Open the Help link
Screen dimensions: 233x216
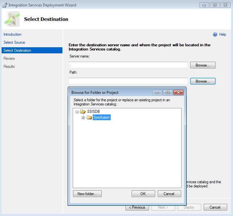click(x=222, y=34)
